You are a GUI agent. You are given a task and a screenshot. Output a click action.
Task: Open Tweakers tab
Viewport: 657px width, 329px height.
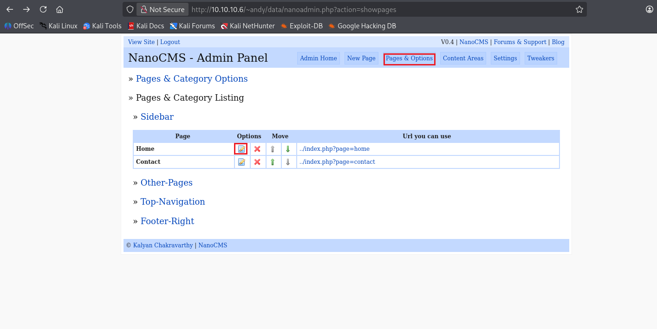(540, 58)
